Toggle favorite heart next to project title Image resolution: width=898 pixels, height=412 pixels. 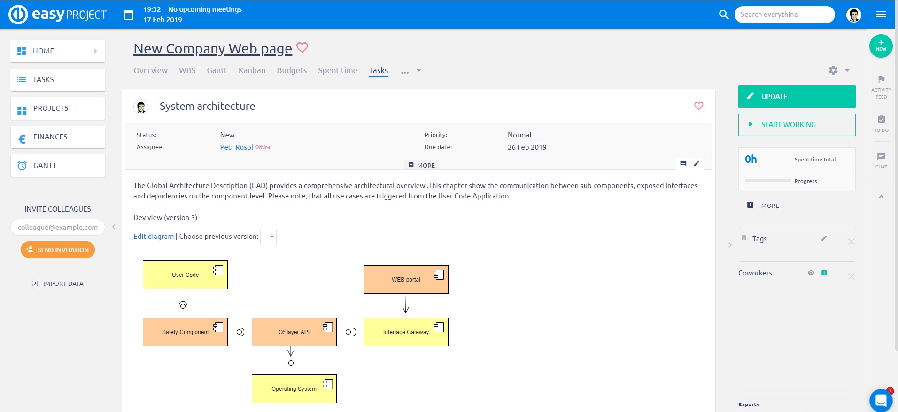[x=302, y=47]
